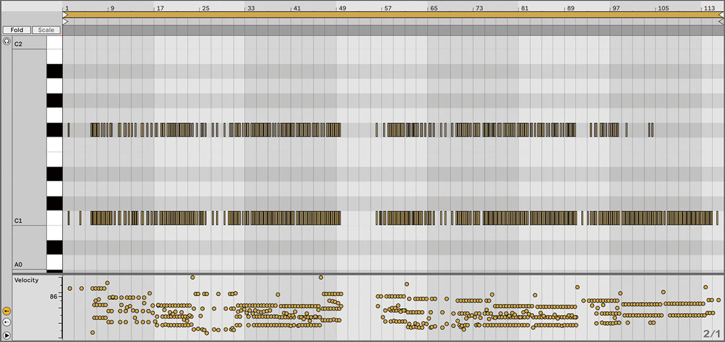Click bar number 17 in the ruler
Viewport: 725px width, 342px height.
coord(159,8)
